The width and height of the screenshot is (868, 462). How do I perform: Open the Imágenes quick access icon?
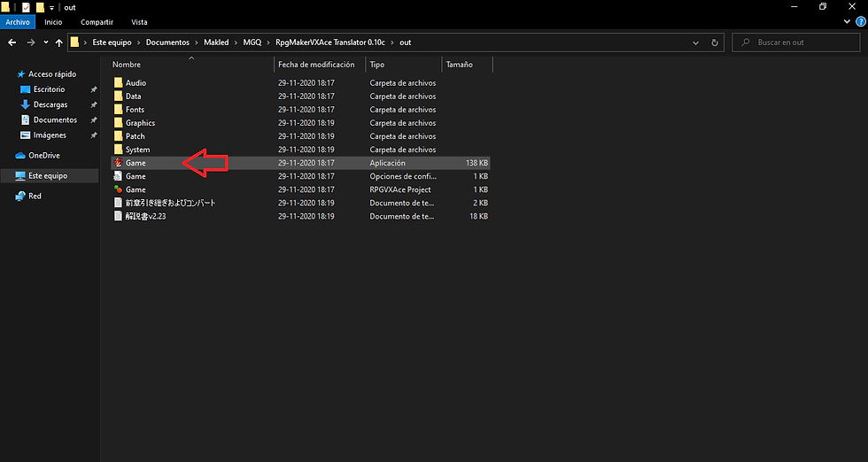tap(25, 135)
